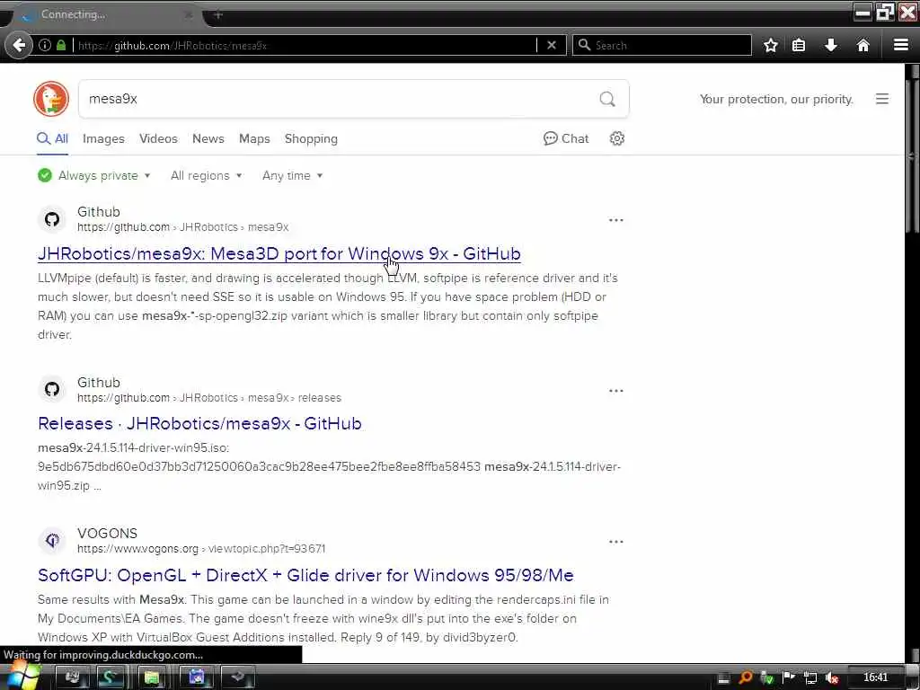Screen dimensions: 920x690
Task: Open the bookmarks list icon
Action: [799, 45]
